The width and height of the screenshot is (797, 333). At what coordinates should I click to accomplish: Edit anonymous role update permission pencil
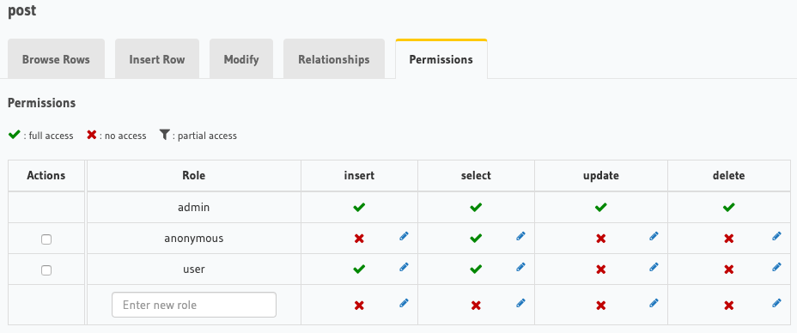pos(654,236)
